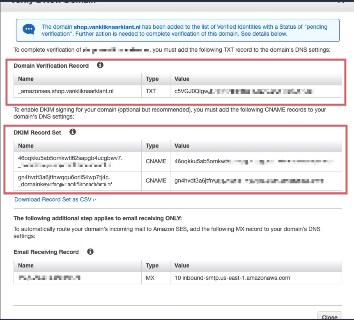Select CNAME value starting 46oqkku5ab5omkwt
Screen dimensions: 354x320
[254, 162]
